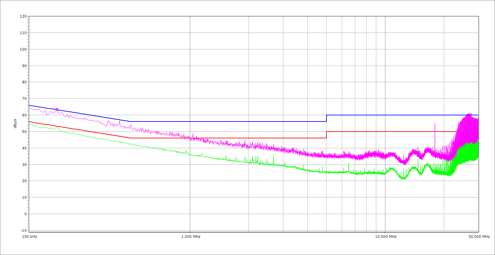Click the 30.000 MHz x-axis label
495x255 pixels.
click(x=479, y=237)
